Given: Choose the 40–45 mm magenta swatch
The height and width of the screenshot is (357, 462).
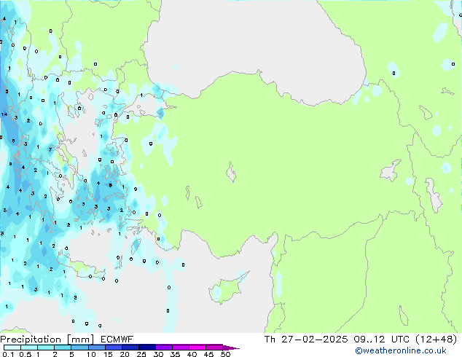Looking at the screenshot, I should point(197,348).
